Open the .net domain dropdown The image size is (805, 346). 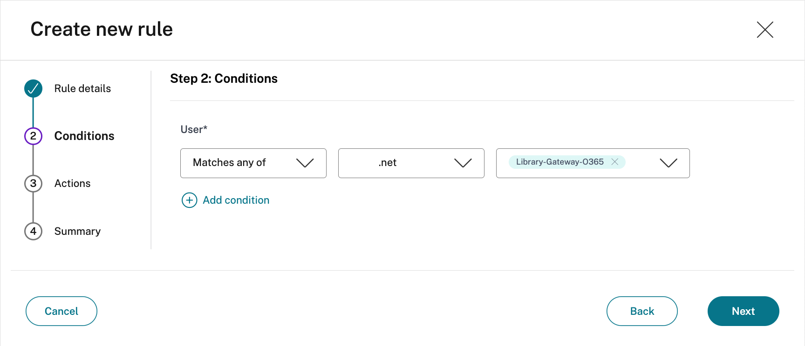[x=411, y=163]
